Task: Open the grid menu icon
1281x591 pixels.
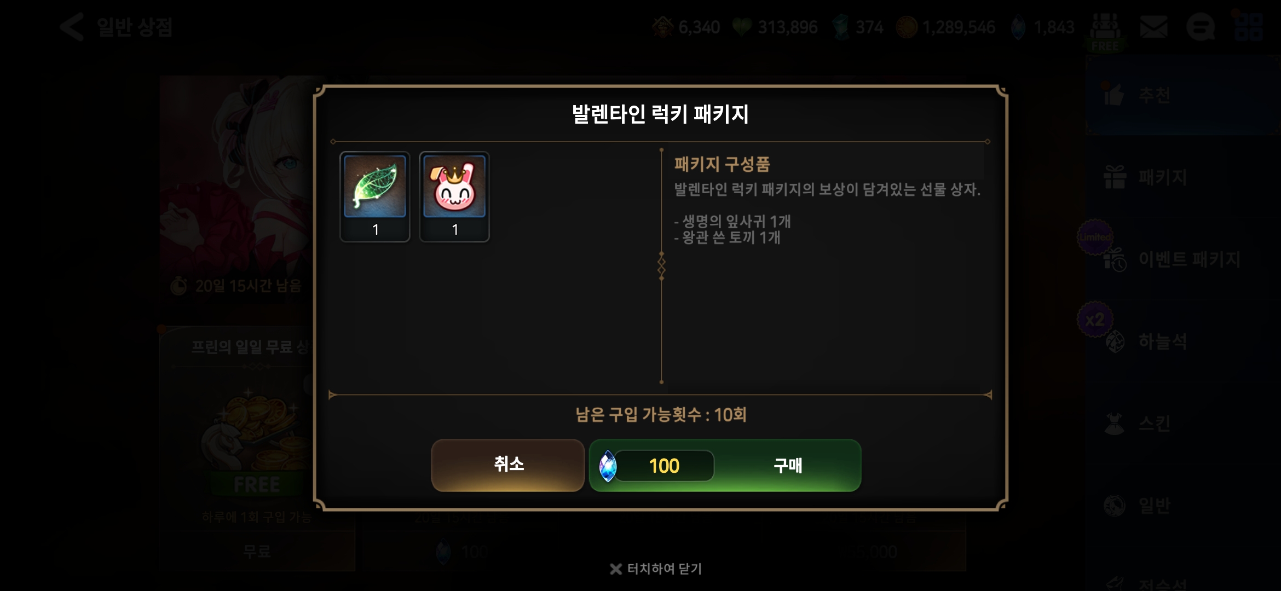Action: click(x=1249, y=27)
